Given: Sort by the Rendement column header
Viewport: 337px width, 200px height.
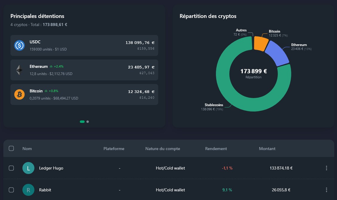Looking at the screenshot, I should (216, 149).
